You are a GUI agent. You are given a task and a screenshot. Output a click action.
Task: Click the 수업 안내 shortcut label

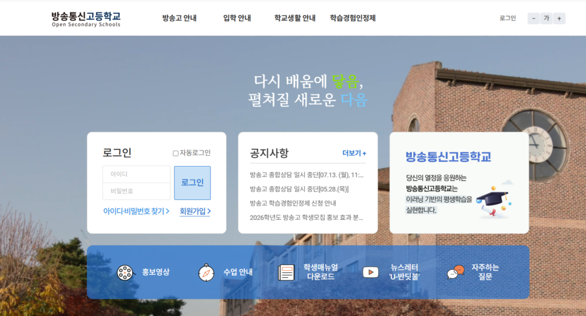(237, 272)
